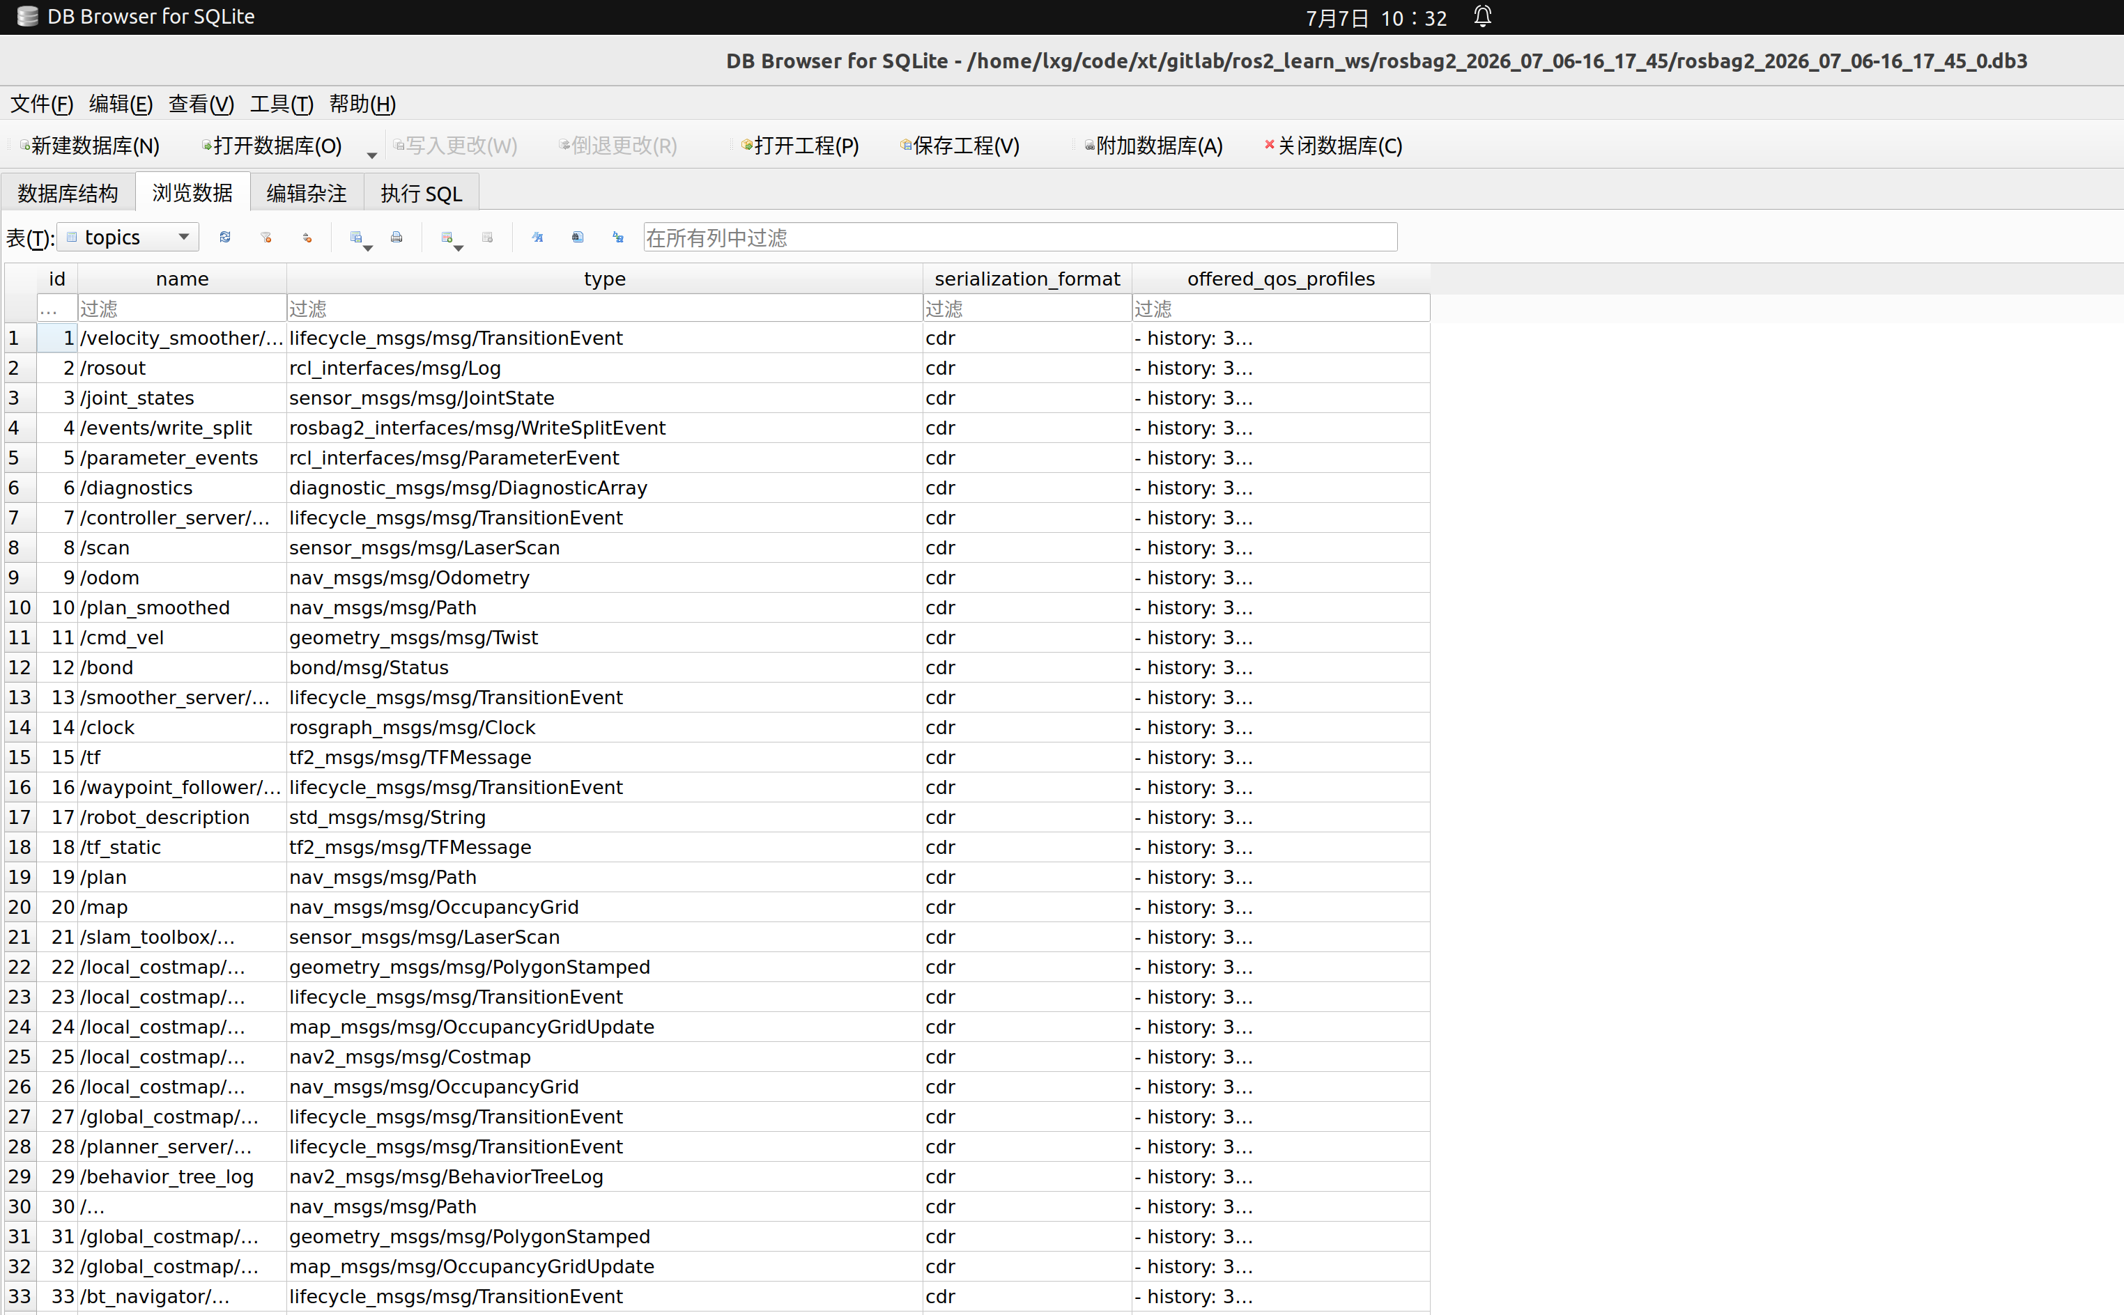This screenshot has height=1315, width=2124.
Task: Click Save Project toolbar button
Action: [960, 146]
